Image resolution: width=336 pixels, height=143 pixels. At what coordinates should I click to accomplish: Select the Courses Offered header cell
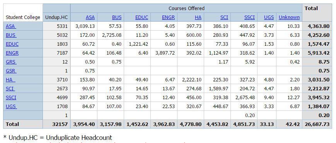pyautogui.click(x=186, y=9)
